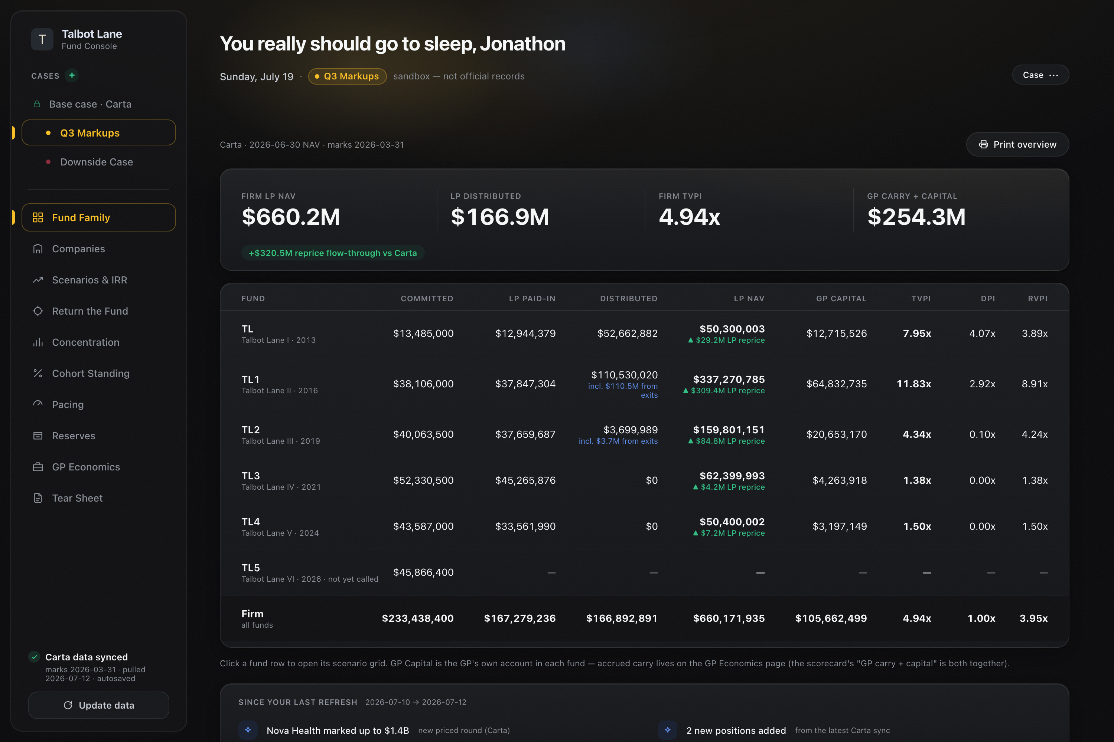
Task: Open the Concentration page
Action: click(x=98, y=342)
